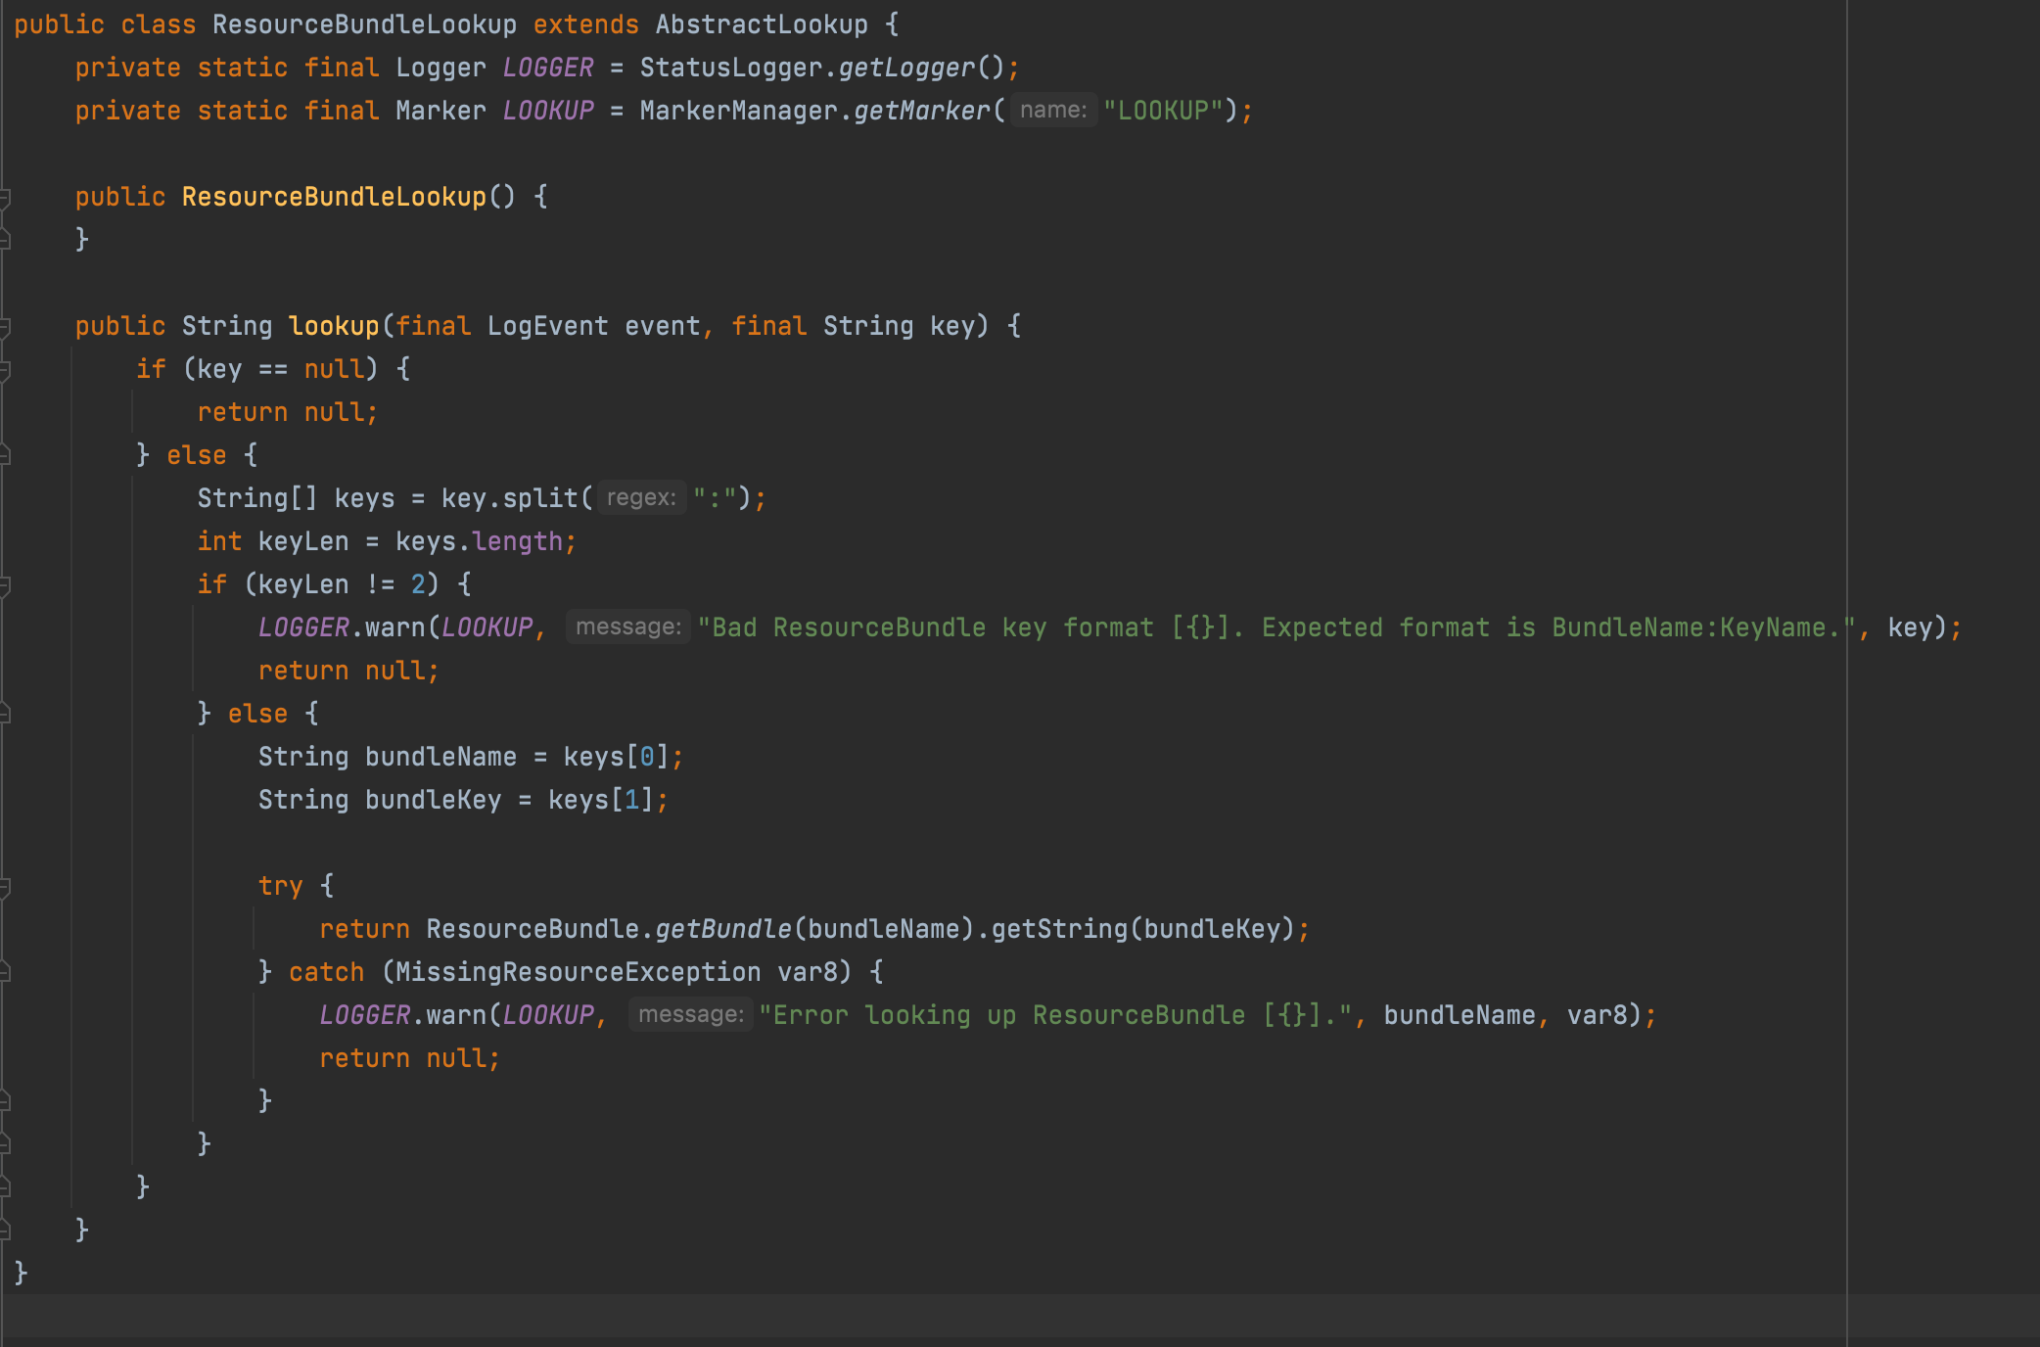This screenshot has width=2040, height=1347.
Task: Place cursor on the "LOOKUP" string literal
Action: (x=1163, y=111)
